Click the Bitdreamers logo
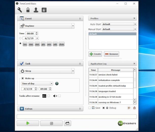The height and width of the screenshot is (132, 155). point(127,123)
